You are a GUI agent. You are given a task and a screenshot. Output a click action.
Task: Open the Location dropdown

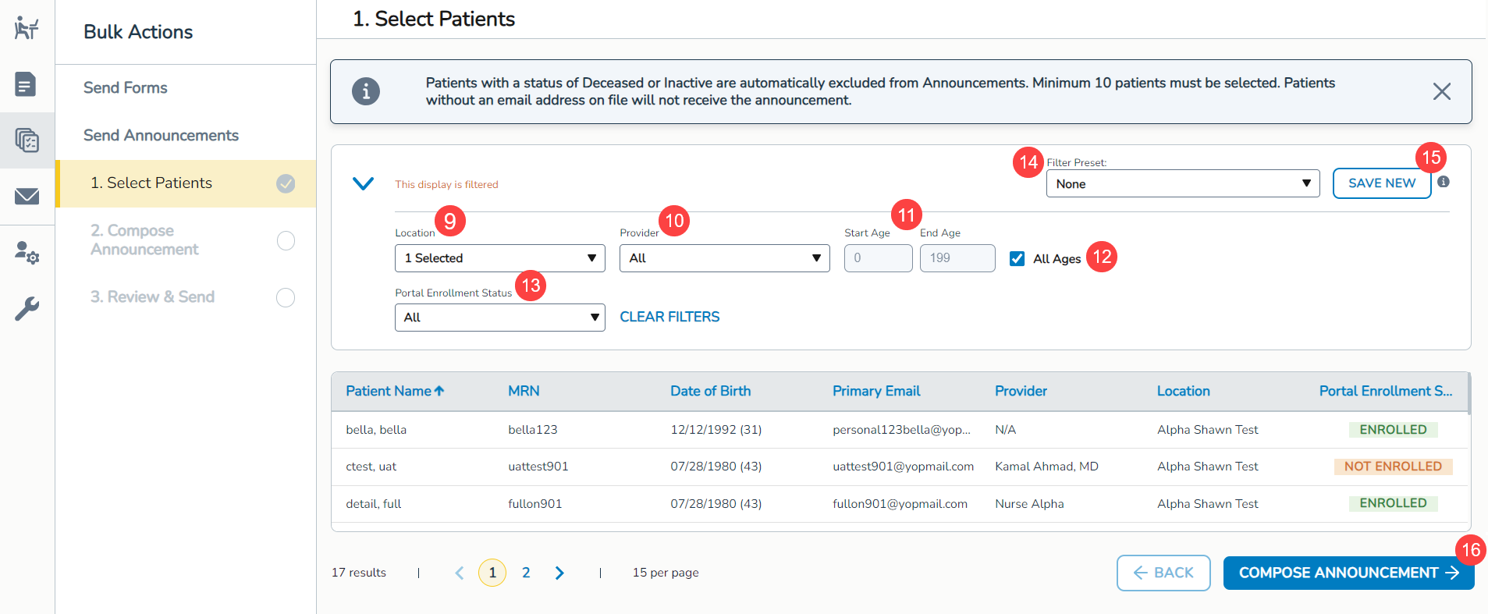click(499, 258)
